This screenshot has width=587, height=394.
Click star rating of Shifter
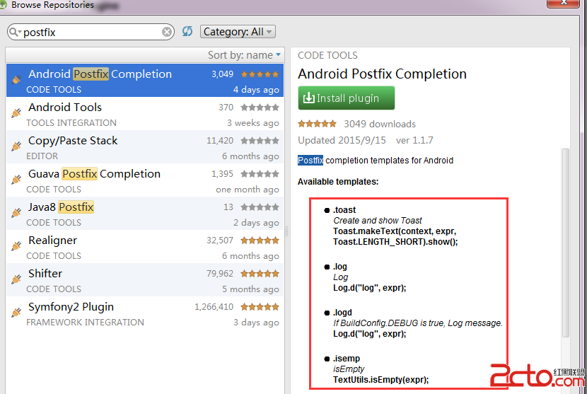(260, 274)
